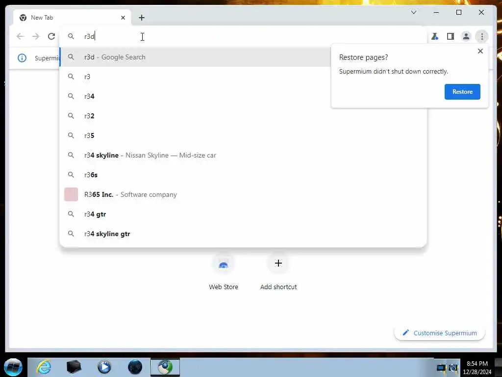Go back using the back arrow
502x377 pixels.
20,36
